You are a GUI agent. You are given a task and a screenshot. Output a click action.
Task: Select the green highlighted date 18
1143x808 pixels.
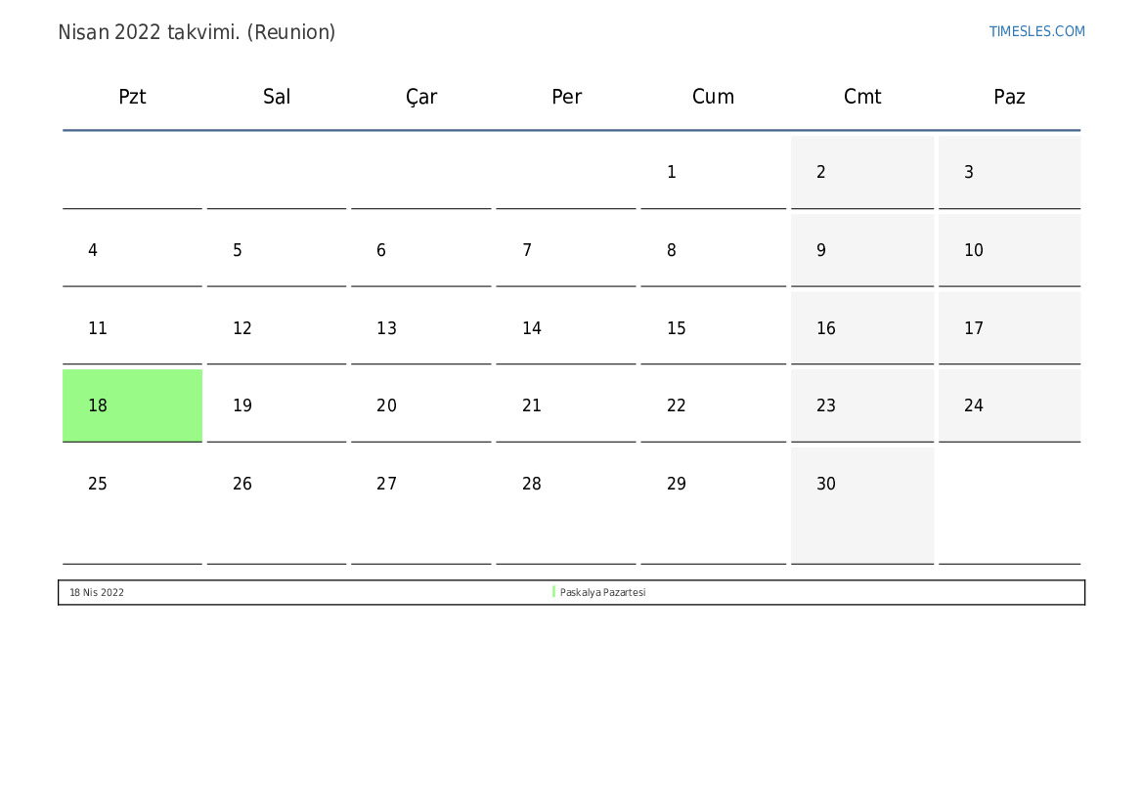pyautogui.click(x=132, y=405)
